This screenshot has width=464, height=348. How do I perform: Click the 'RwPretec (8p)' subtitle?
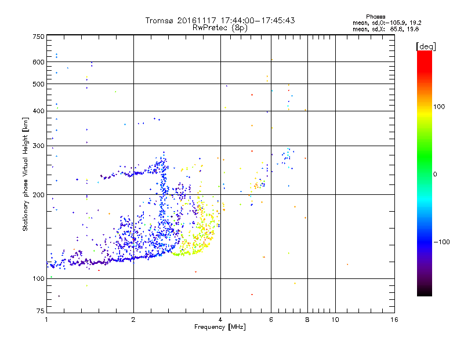point(220,28)
